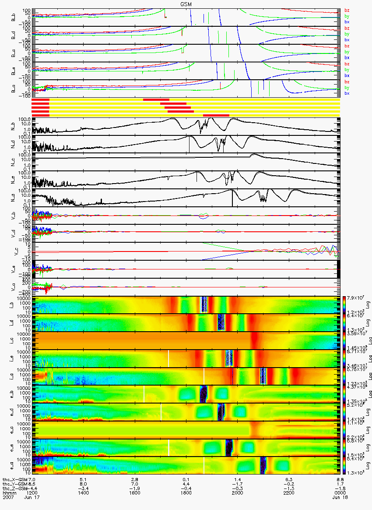Select the B_d panel axis label
The width and height of the screenshot is (372, 510).
pos(13,35)
